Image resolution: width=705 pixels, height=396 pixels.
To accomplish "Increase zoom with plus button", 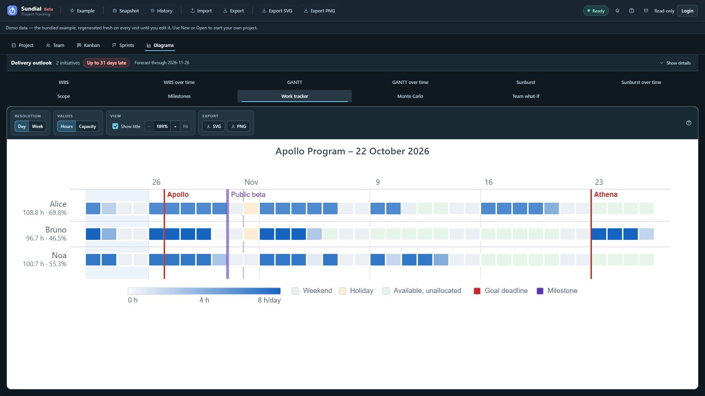I will (176, 126).
